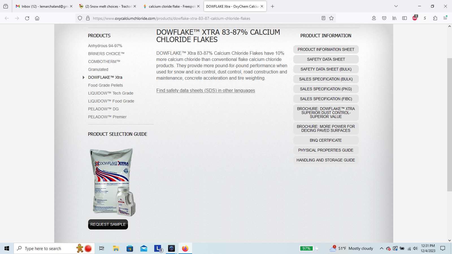Open LIQUIDOW Tech Grade page
The image size is (452, 254).
111,93
